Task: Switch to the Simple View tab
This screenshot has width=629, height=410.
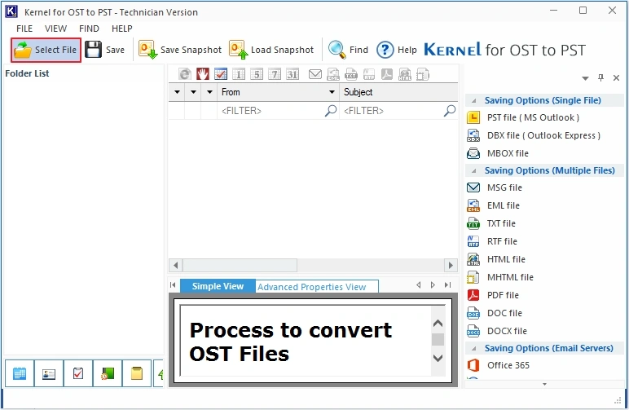Action: point(218,286)
